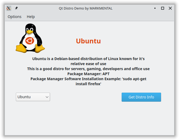Maximize the Qt Distro Demo window
The height and width of the screenshot is (140, 179).
point(163,8)
